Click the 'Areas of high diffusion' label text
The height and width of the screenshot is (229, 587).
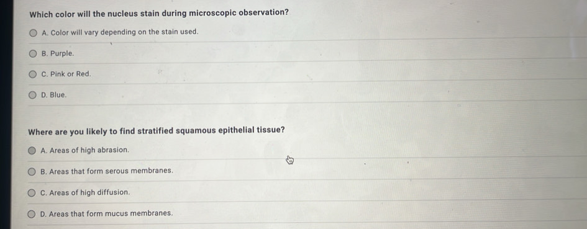point(89,192)
